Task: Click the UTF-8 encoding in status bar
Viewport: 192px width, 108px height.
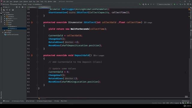Action: 172,103
